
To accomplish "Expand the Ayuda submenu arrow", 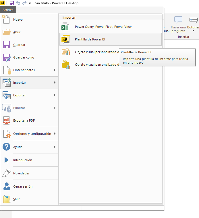I will click(55, 147).
